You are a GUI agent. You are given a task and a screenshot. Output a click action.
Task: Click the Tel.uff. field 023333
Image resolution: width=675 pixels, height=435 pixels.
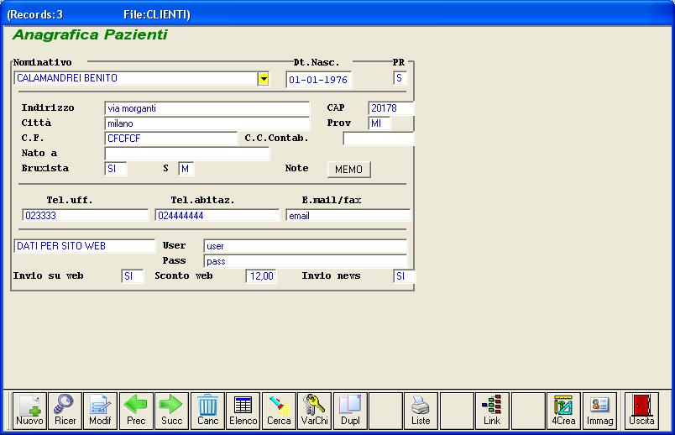(x=86, y=215)
